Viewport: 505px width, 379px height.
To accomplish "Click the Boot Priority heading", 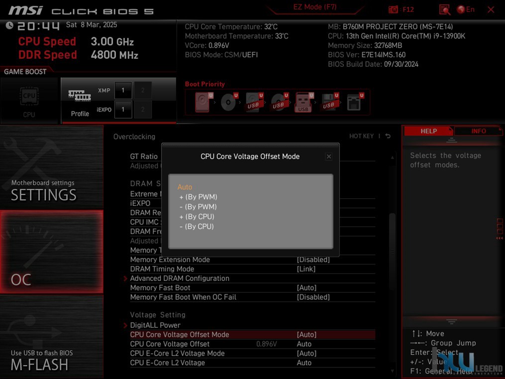I will 205,84.
